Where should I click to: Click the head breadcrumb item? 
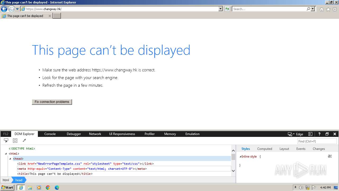[x=19, y=180]
